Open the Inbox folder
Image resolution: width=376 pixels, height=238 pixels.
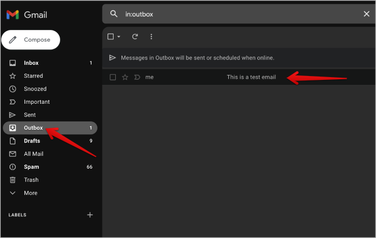click(50, 63)
